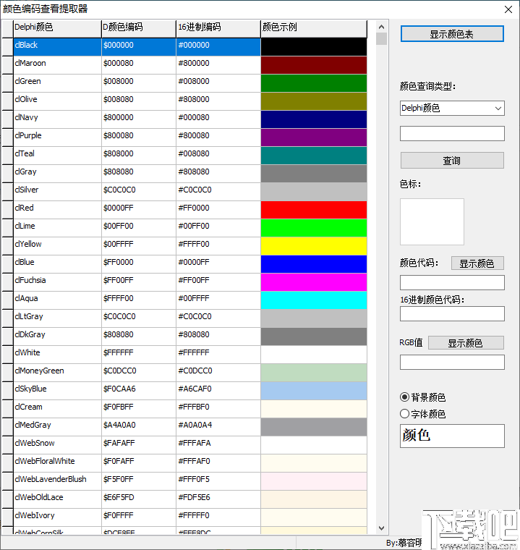Click the #008080 hex cell
Viewport: 520px width, 550px height.
[x=218, y=156]
